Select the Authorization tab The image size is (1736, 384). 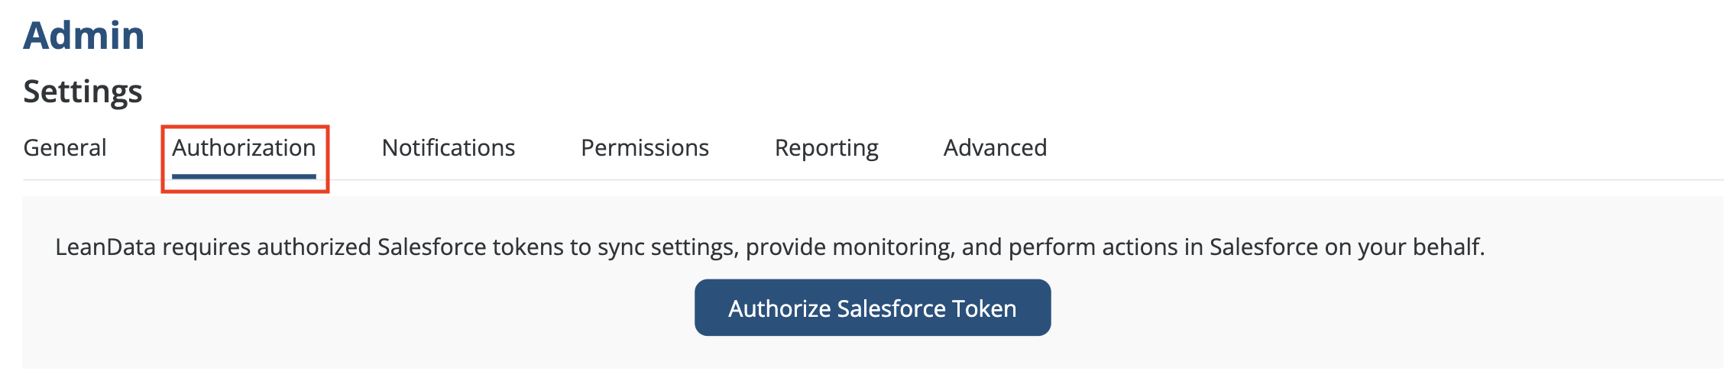click(x=244, y=147)
